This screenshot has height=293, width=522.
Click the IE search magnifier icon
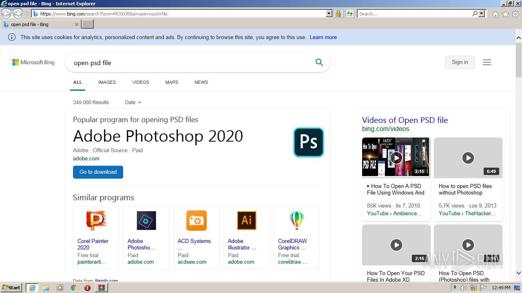point(475,13)
